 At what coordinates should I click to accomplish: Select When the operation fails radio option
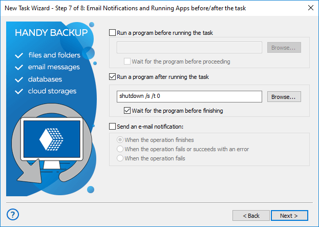click(120, 158)
